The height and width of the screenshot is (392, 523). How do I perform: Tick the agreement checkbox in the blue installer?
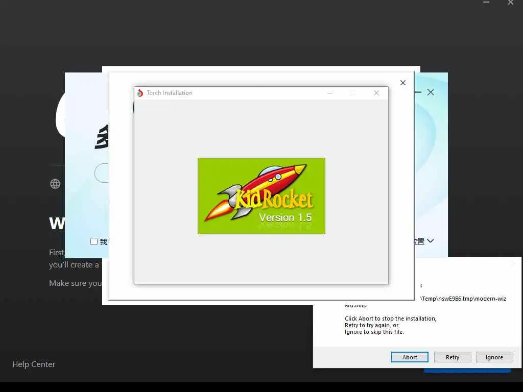(94, 241)
